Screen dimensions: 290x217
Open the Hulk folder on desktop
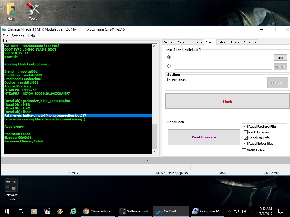(x=11, y=11)
